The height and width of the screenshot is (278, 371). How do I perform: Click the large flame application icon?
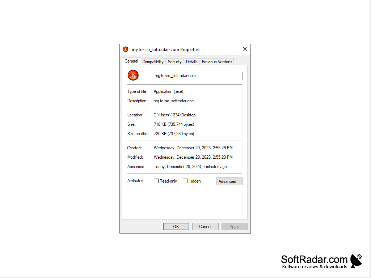[x=133, y=76]
